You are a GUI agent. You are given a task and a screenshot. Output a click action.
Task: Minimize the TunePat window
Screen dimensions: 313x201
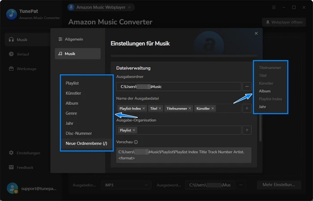click(x=284, y=8)
